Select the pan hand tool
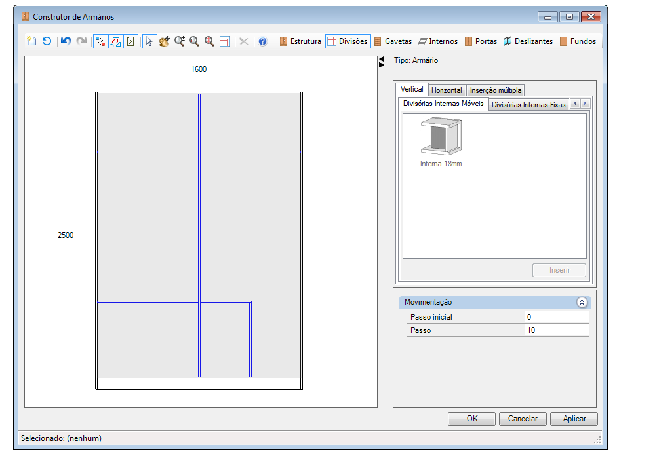Screen dimensions: 657x458 click(164, 41)
